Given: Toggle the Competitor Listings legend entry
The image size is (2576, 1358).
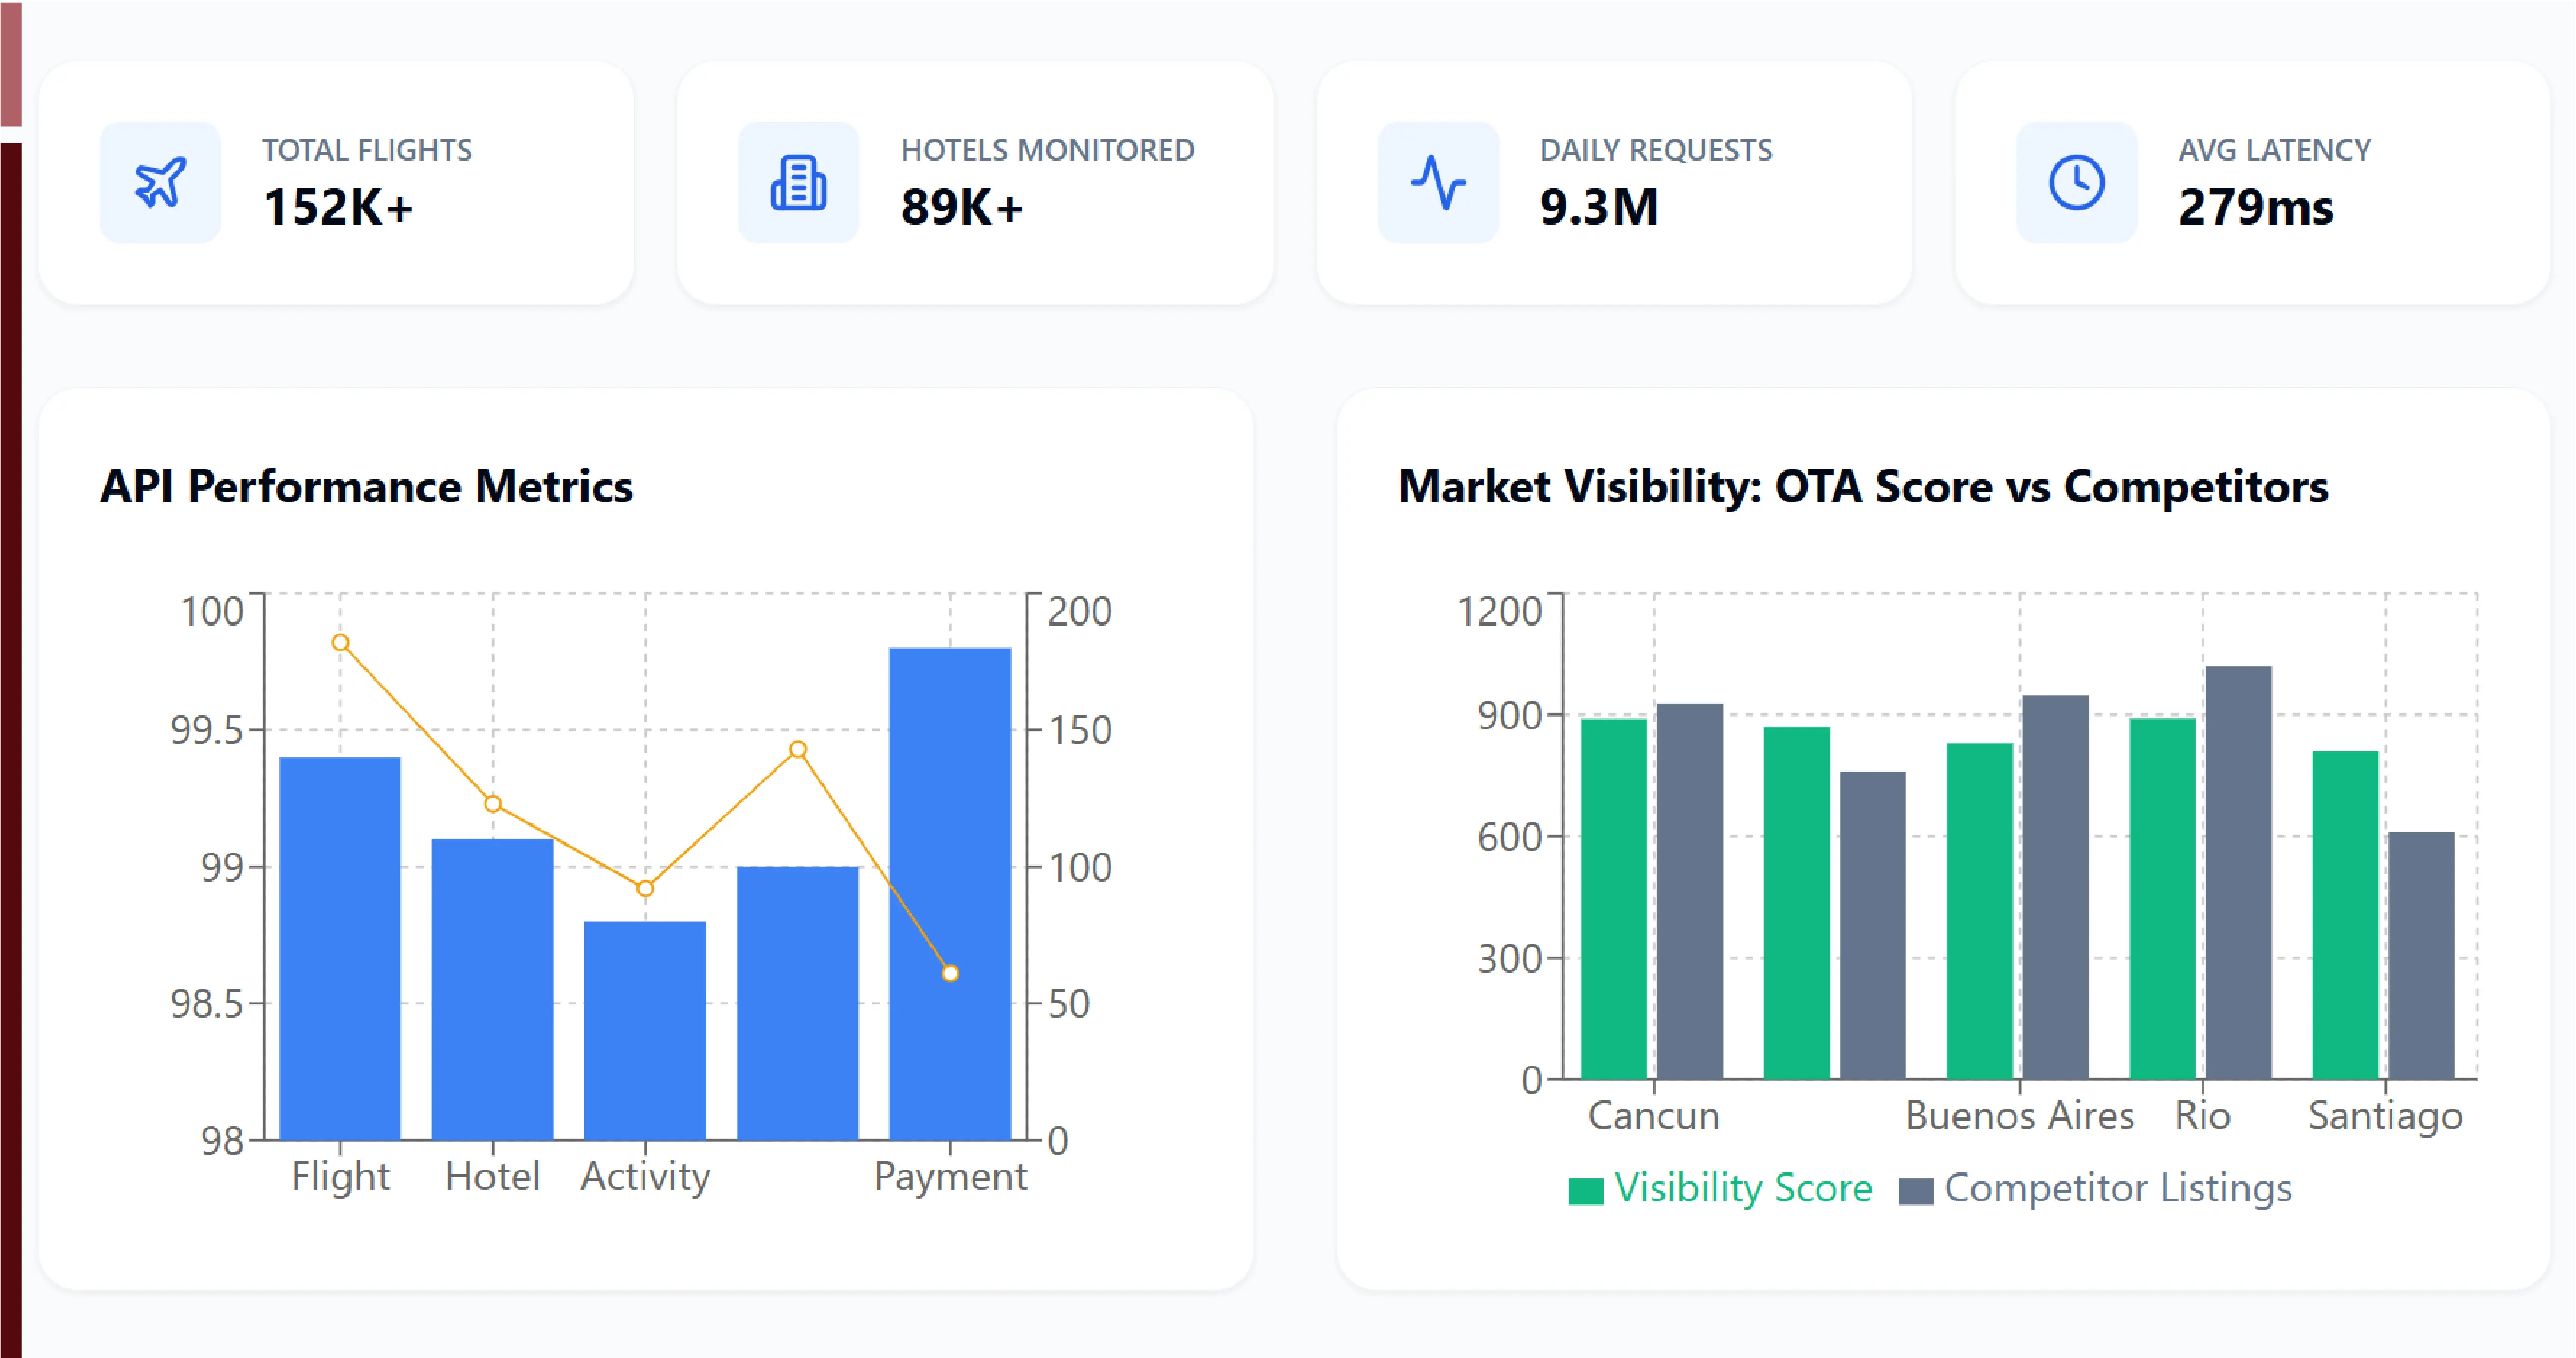Looking at the screenshot, I should [2095, 1188].
